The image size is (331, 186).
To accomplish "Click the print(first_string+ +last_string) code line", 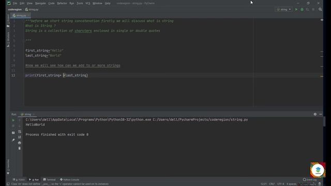I will 56,75.
